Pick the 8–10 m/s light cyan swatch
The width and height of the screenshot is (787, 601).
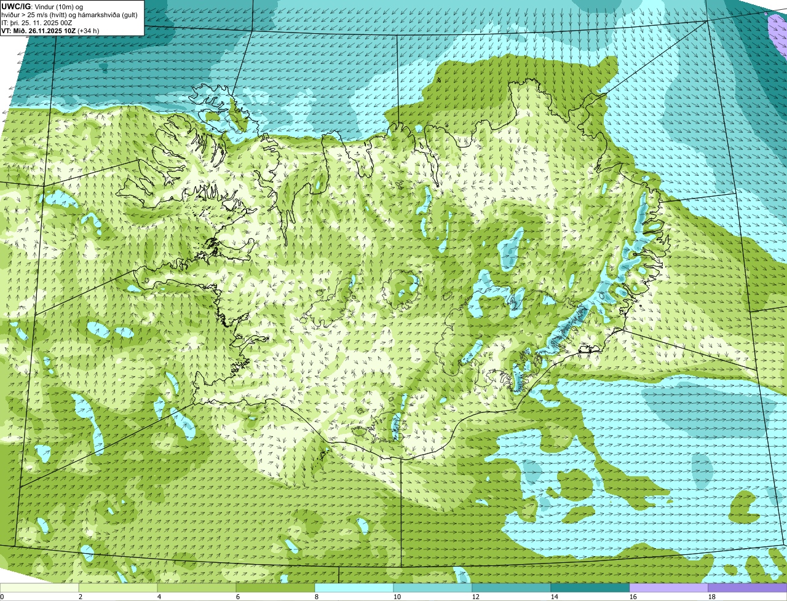click(x=354, y=588)
